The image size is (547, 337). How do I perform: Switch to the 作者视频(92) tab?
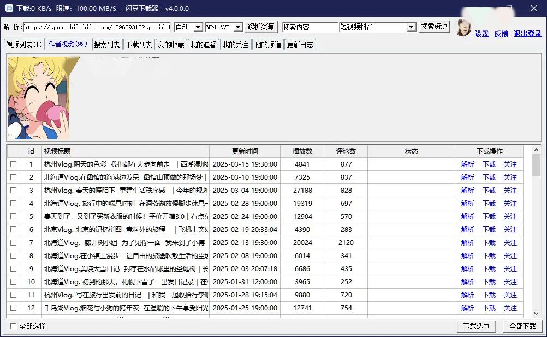click(x=68, y=44)
